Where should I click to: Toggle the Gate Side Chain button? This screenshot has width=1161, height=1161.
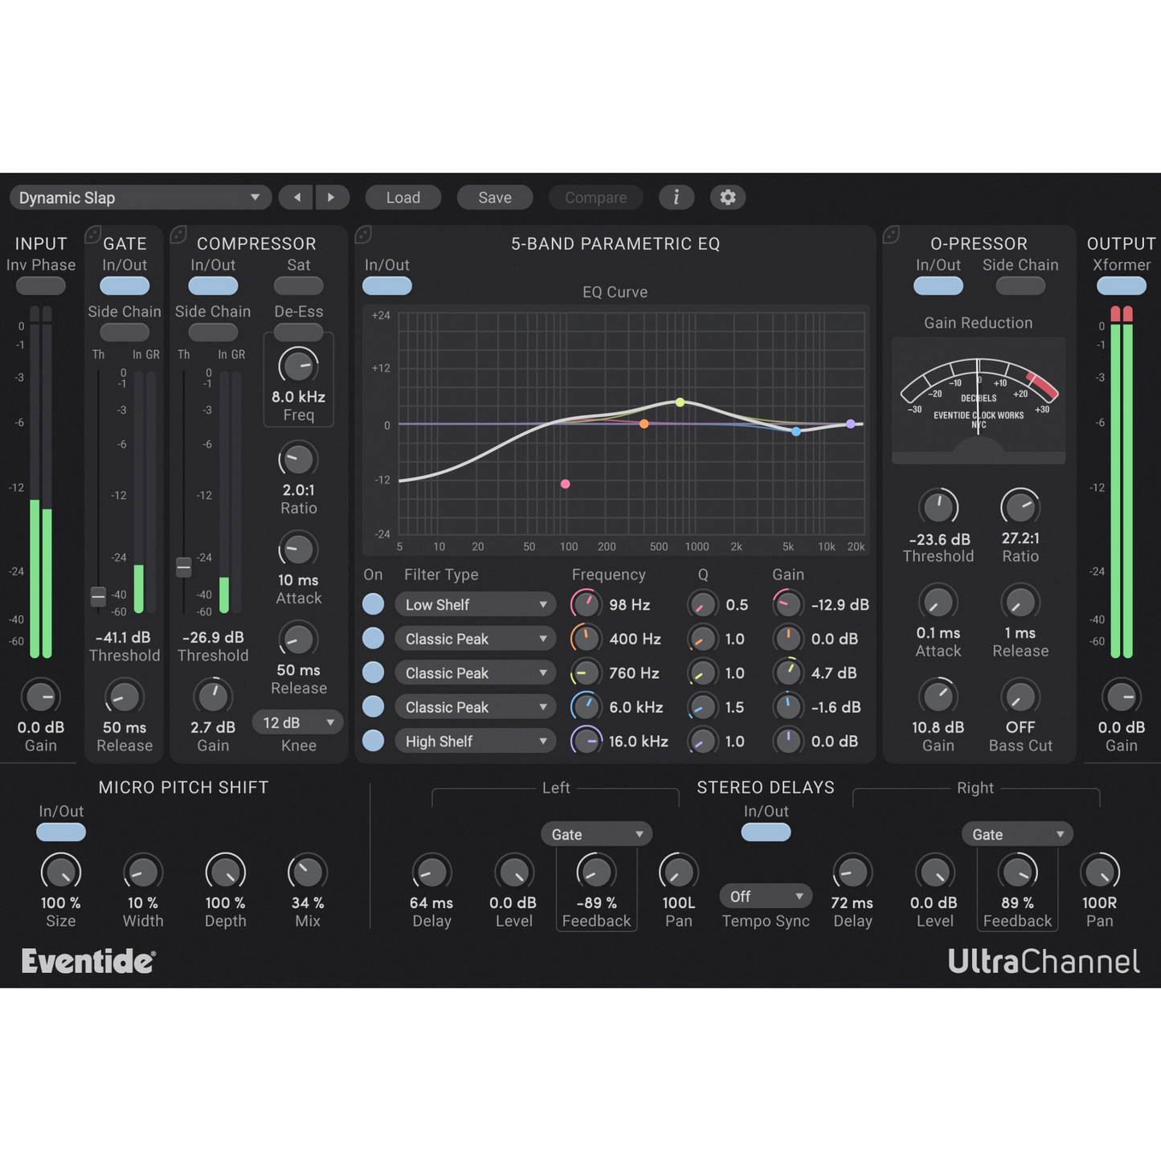pos(125,331)
